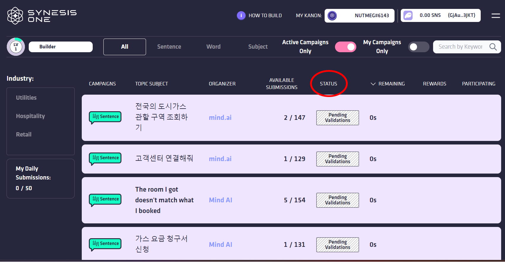Disable the Active Campaigns Only toggle
This screenshot has width=505, height=267.
345,47
